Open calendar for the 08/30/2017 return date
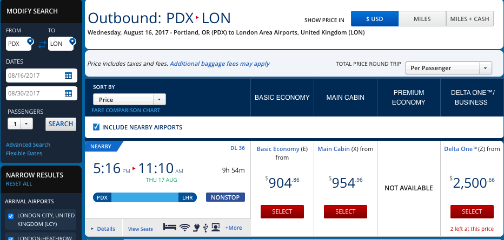This screenshot has width=504, height=240. pyautogui.click(x=68, y=93)
